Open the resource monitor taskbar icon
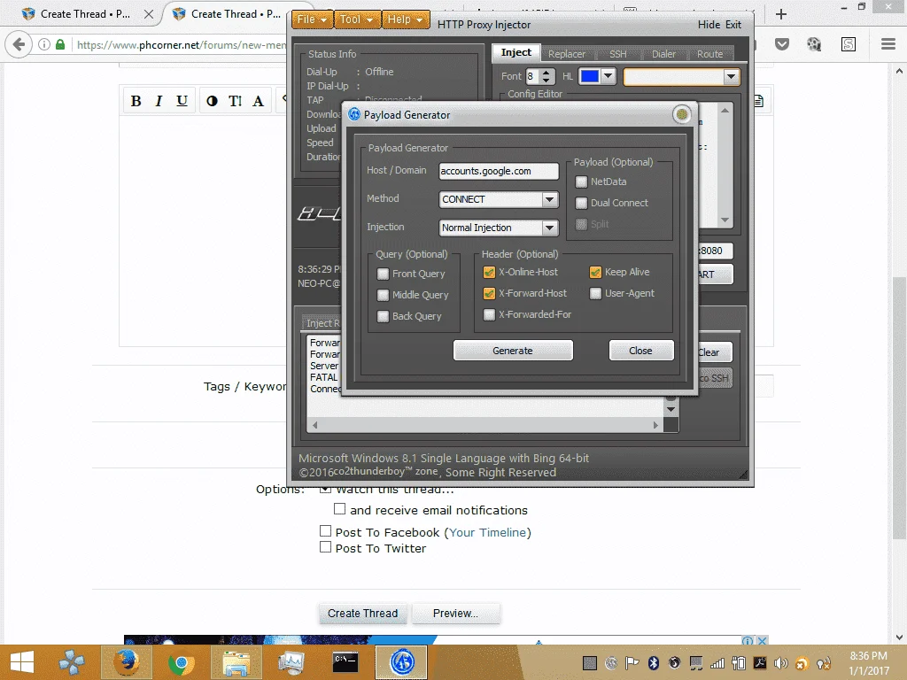 (x=291, y=662)
